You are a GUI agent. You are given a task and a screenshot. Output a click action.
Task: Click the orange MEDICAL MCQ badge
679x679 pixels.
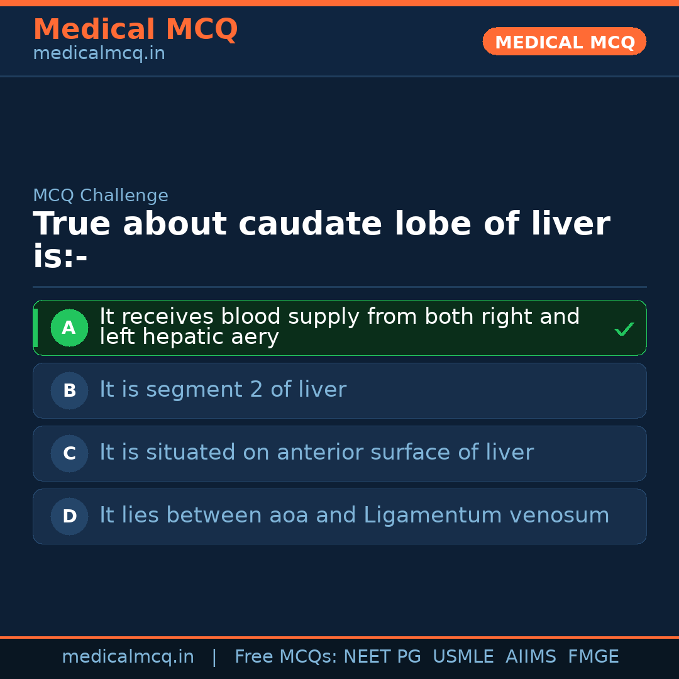564,41
